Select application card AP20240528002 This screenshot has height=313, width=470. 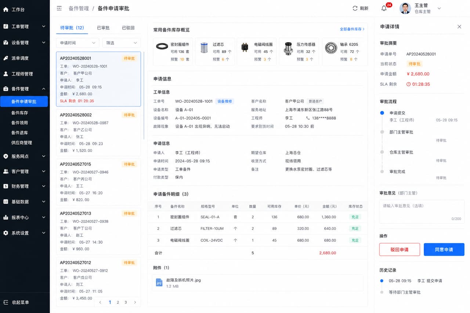point(98,132)
